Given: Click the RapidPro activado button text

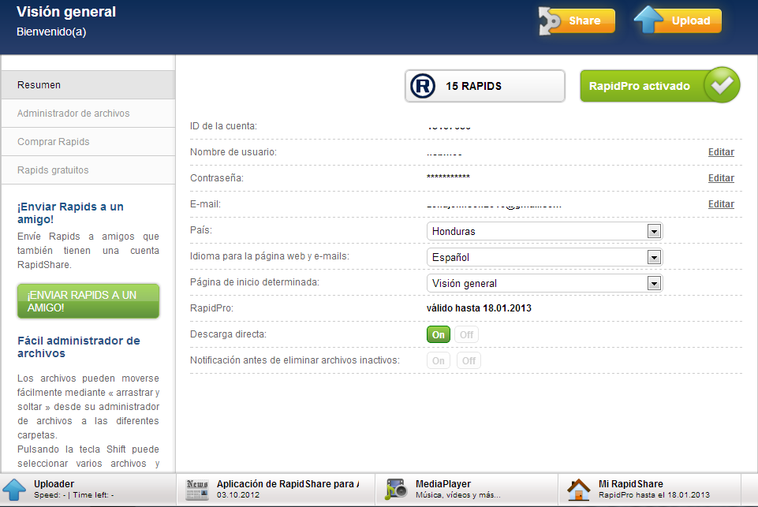Looking at the screenshot, I should pos(639,86).
